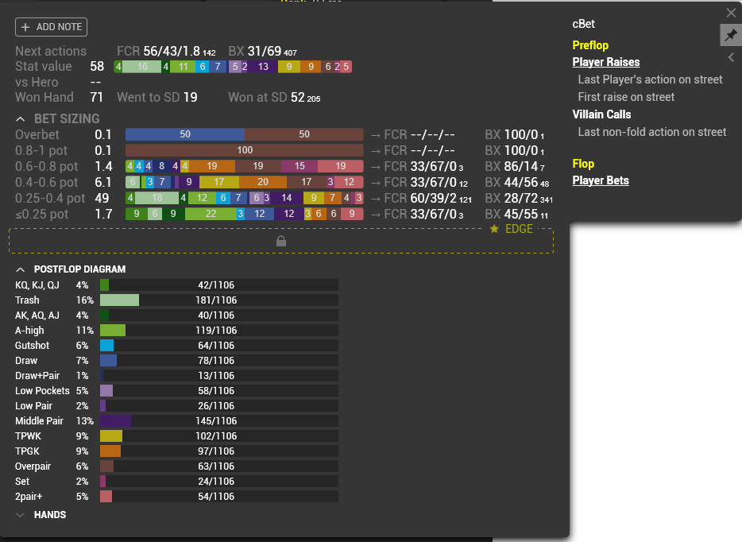The height and width of the screenshot is (542, 742).
Task: Click the Won Hand 71 stat
Action: [x=59, y=98]
